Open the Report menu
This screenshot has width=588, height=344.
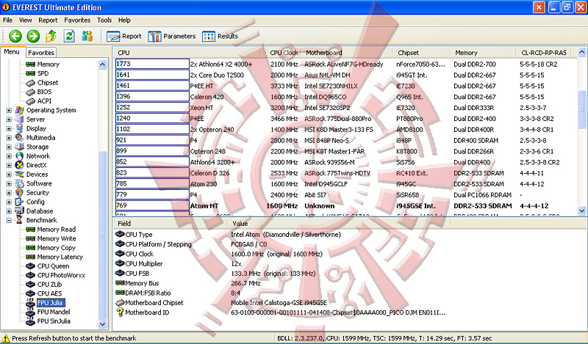(48, 21)
